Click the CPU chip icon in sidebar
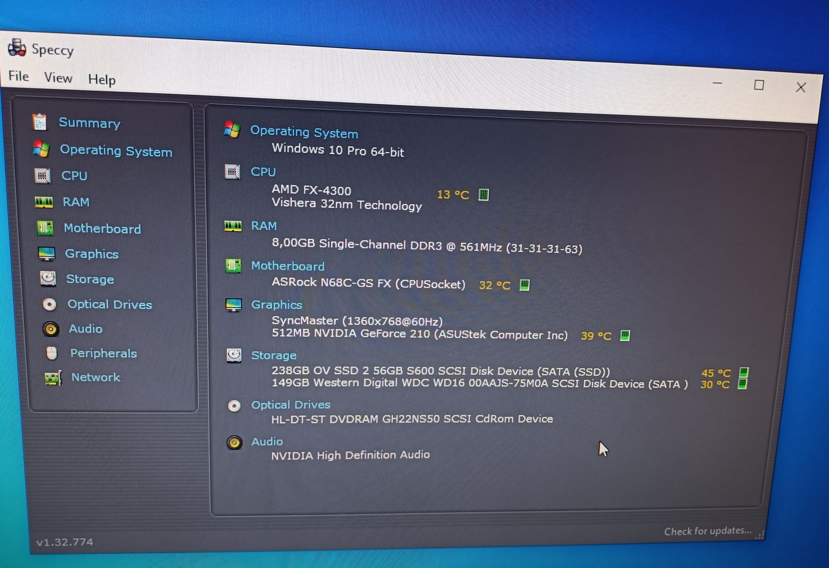The width and height of the screenshot is (829, 568). click(43, 176)
